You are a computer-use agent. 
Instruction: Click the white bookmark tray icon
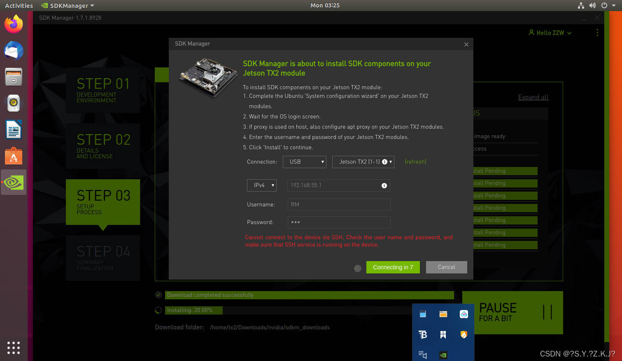(x=443, y=335)
